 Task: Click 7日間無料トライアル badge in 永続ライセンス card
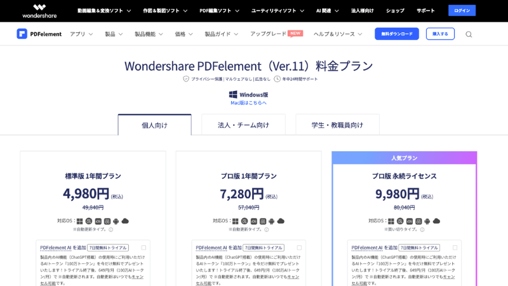(419, 248)
